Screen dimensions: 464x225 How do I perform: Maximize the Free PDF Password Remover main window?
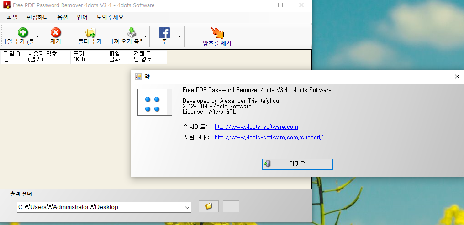coord(280,5)
